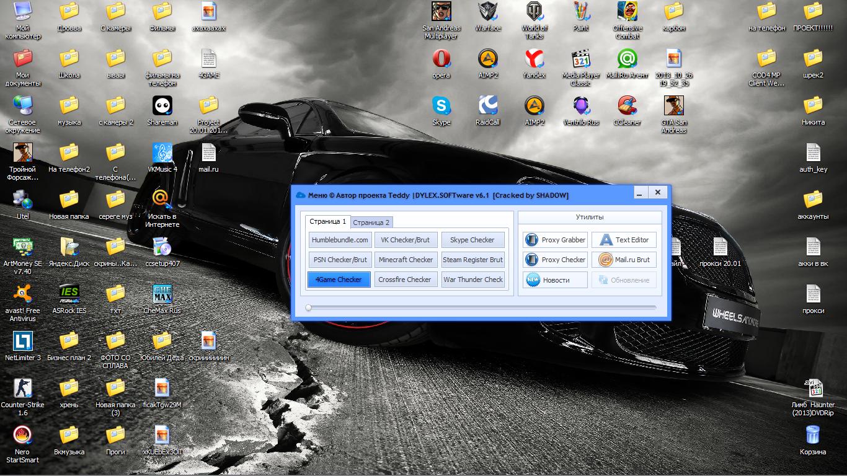Open the аккаунты folder

click(813, 205)
